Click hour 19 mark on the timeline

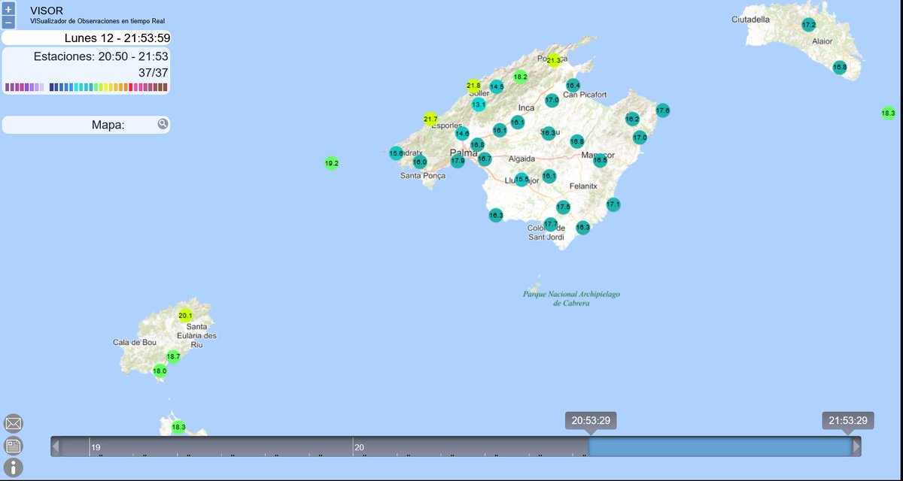pyautogui.click(x=95, y=447)
